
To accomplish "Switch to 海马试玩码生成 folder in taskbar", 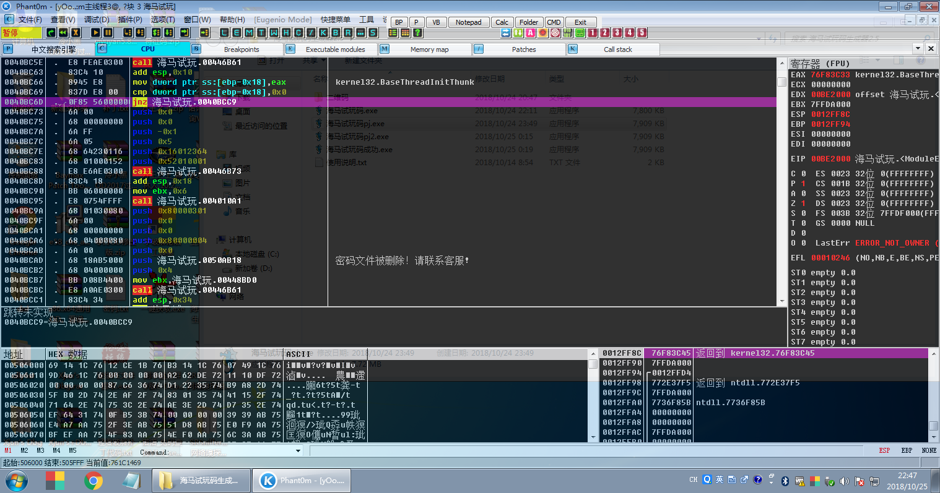I will point(201,480).
